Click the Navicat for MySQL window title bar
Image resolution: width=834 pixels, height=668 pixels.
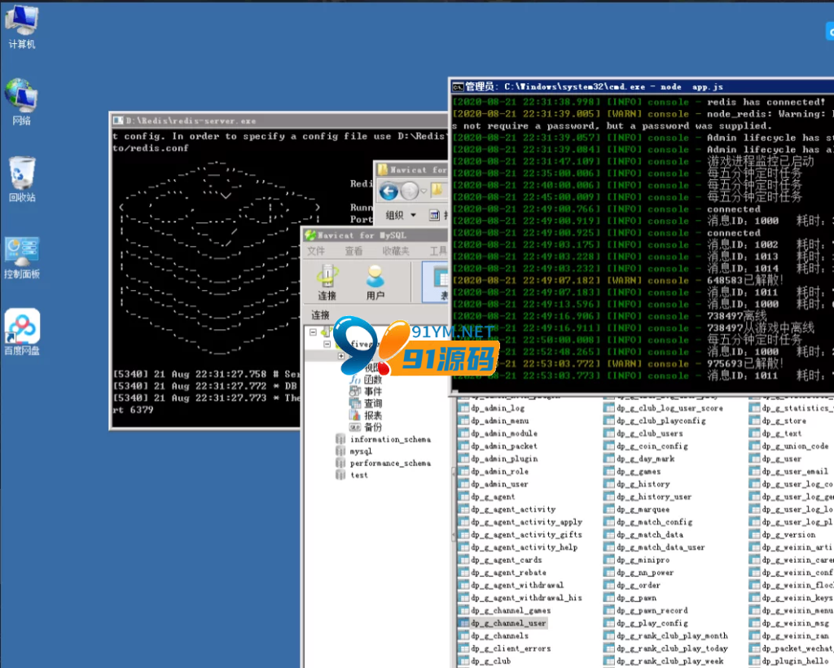point(375,235)
